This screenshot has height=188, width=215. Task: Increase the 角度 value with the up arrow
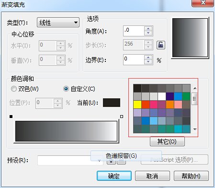(148, 28)
